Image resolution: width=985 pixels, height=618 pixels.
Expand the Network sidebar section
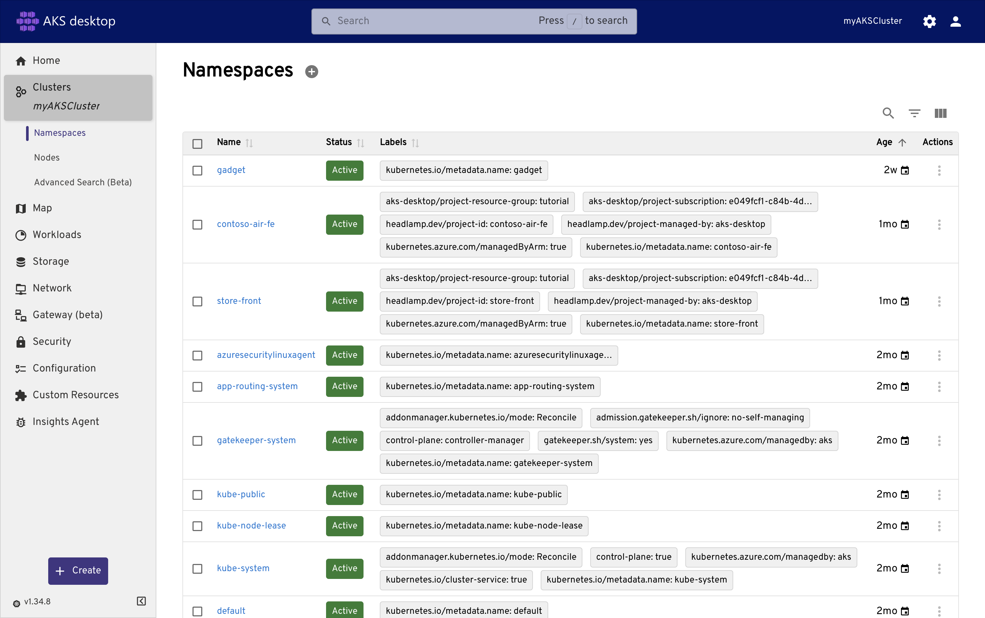(x=78, y=288)
